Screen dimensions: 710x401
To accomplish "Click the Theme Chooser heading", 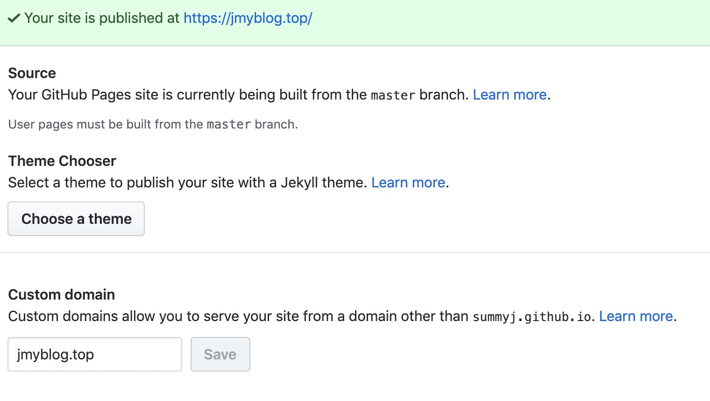I will pyautogui.click(x=62, y=161).
